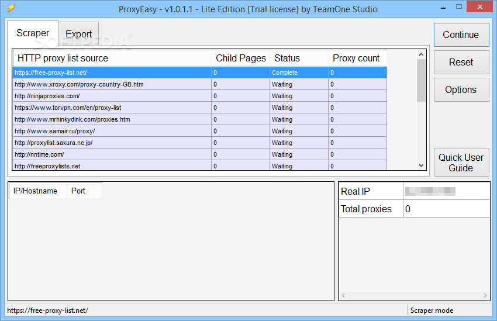
Task: Select the http://nntime.com/ source
Action: (x=200, y=154)
